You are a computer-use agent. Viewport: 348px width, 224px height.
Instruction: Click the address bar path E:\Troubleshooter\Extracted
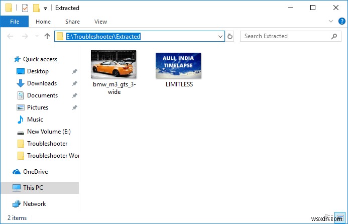point(103,36)
